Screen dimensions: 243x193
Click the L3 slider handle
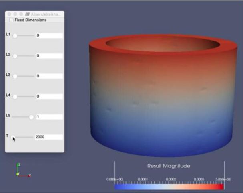click(x=15, y=76)
